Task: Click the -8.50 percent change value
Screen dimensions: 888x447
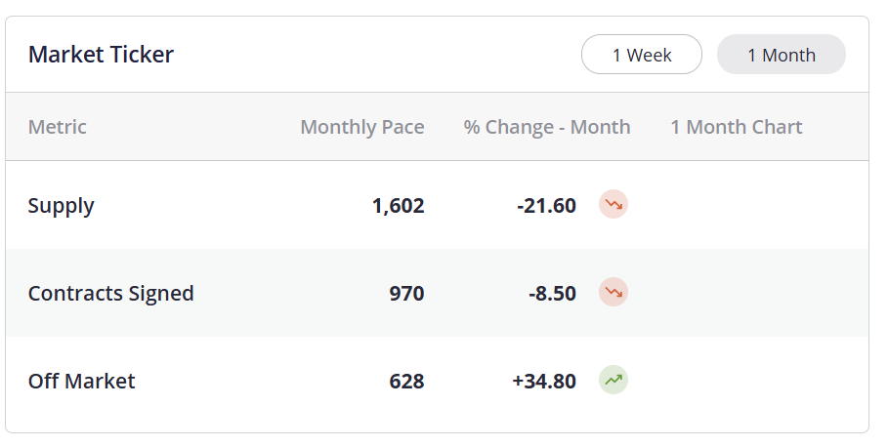Action: (x=553, y=293)
